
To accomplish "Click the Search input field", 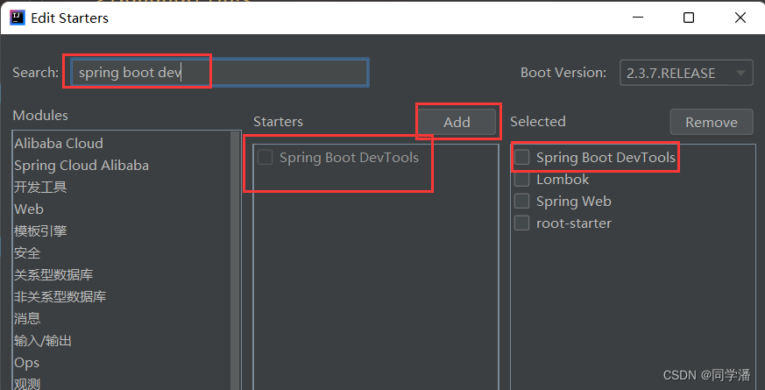I will click(219, 73).
